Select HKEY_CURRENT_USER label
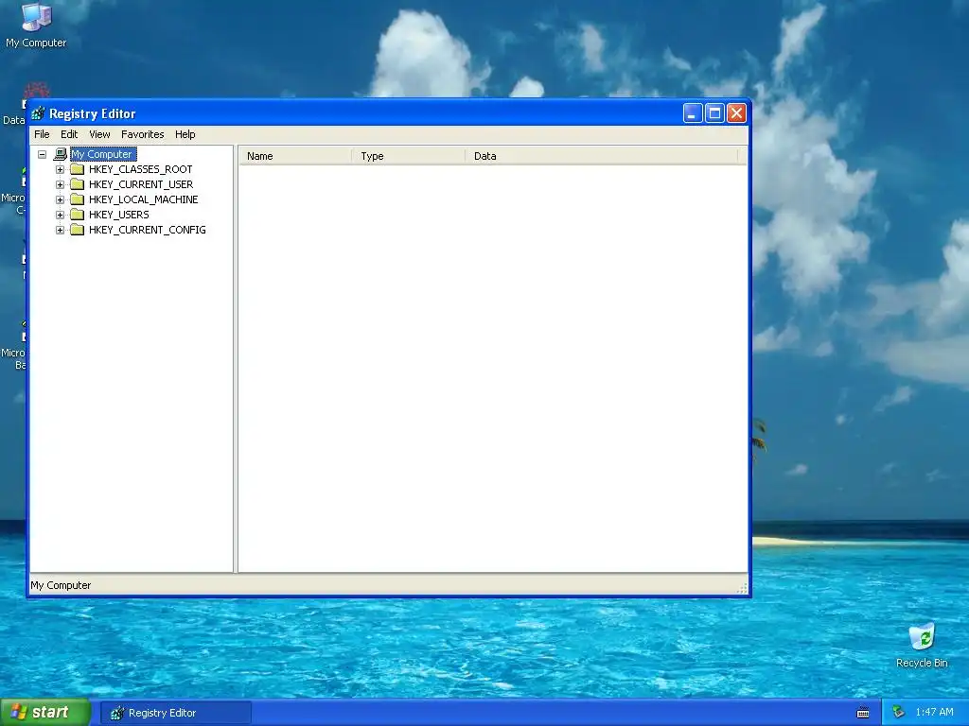 coord(141,184)
